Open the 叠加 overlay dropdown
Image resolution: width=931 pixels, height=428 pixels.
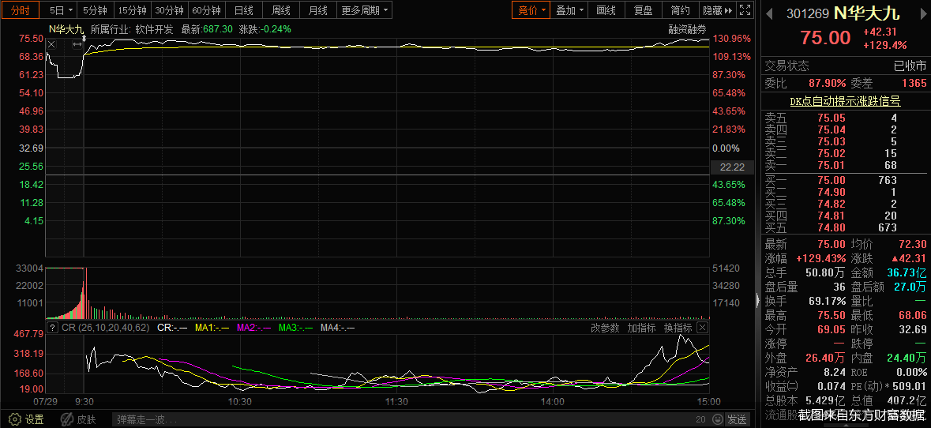tap(570, 10)
